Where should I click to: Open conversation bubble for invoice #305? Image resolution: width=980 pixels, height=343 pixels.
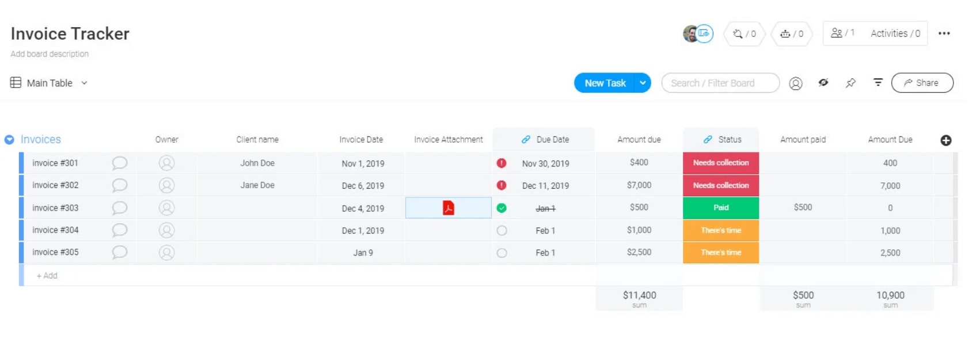coord(119,252)
